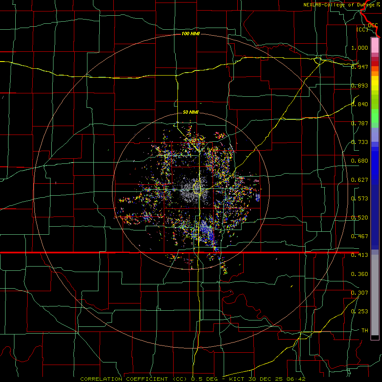Image resolution: width=382 pixels, height=382 pixels.
Task: Click the 30 DEC 25 date in caption
Action: (x=266, y=379)
